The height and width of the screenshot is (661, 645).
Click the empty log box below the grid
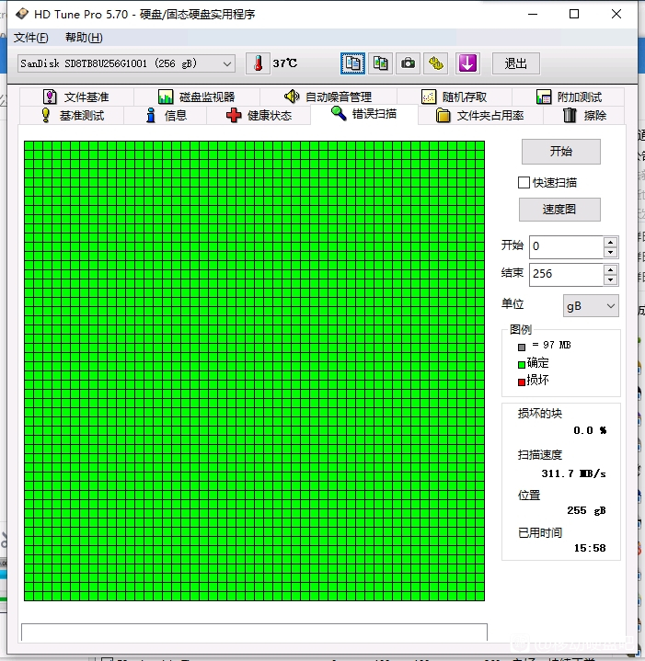pyautogui.click(x=254, y=633)
